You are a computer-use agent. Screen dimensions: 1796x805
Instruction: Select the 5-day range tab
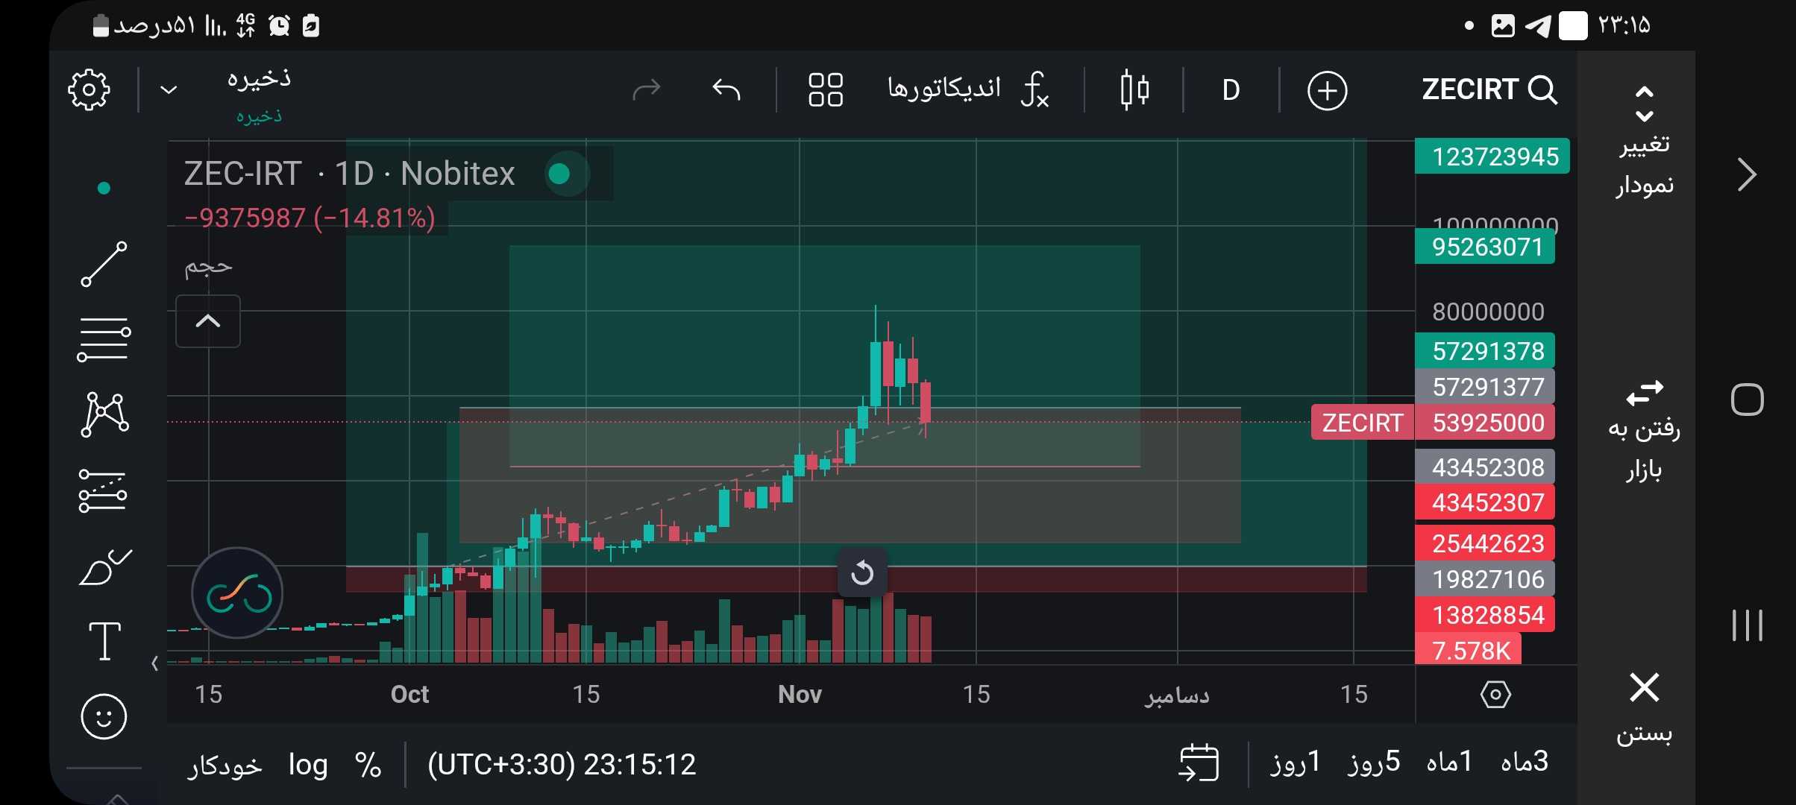point(1374,763)
